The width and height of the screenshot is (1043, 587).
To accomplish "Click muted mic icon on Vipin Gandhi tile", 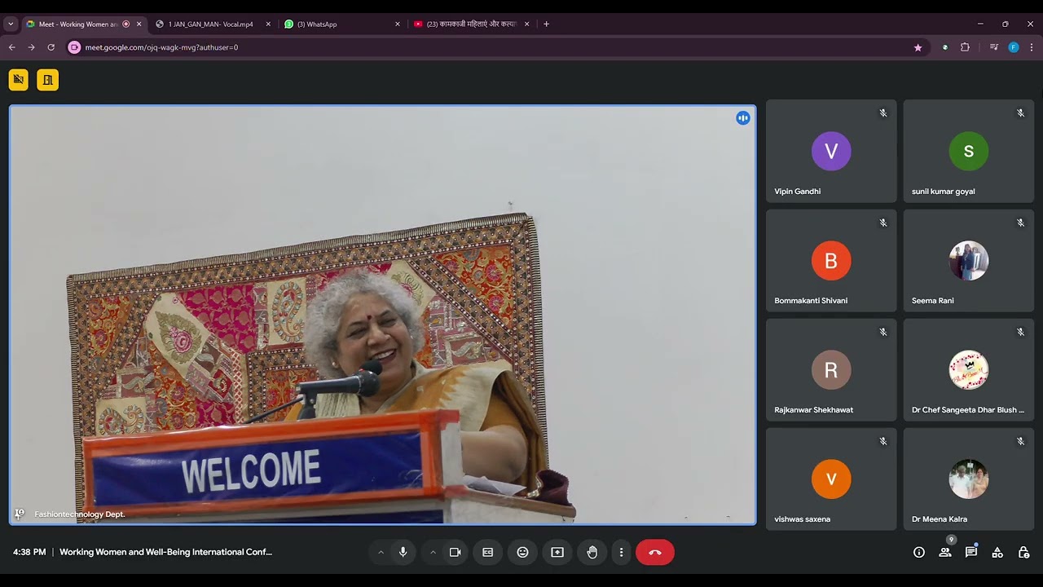I will (883, 113).
